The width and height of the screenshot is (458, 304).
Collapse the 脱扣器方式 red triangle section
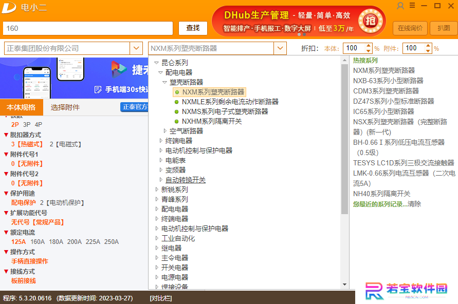click(6, 135)
